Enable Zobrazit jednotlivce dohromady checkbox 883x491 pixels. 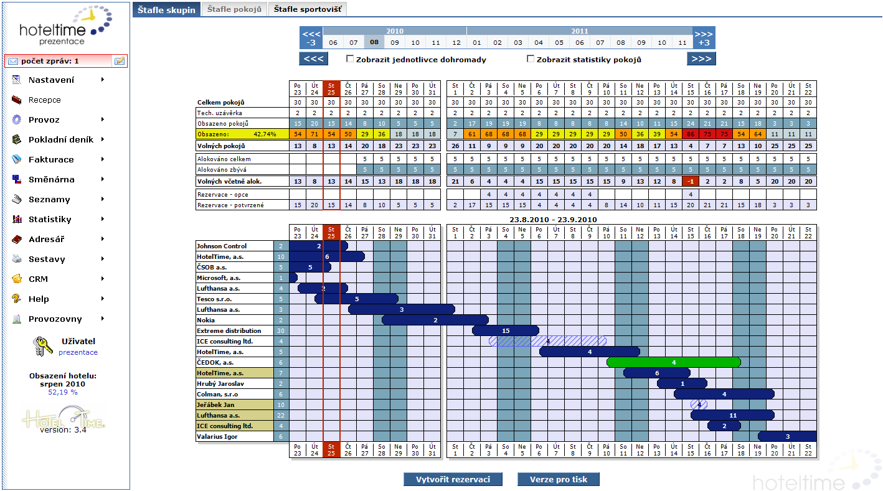click(350, 59)
